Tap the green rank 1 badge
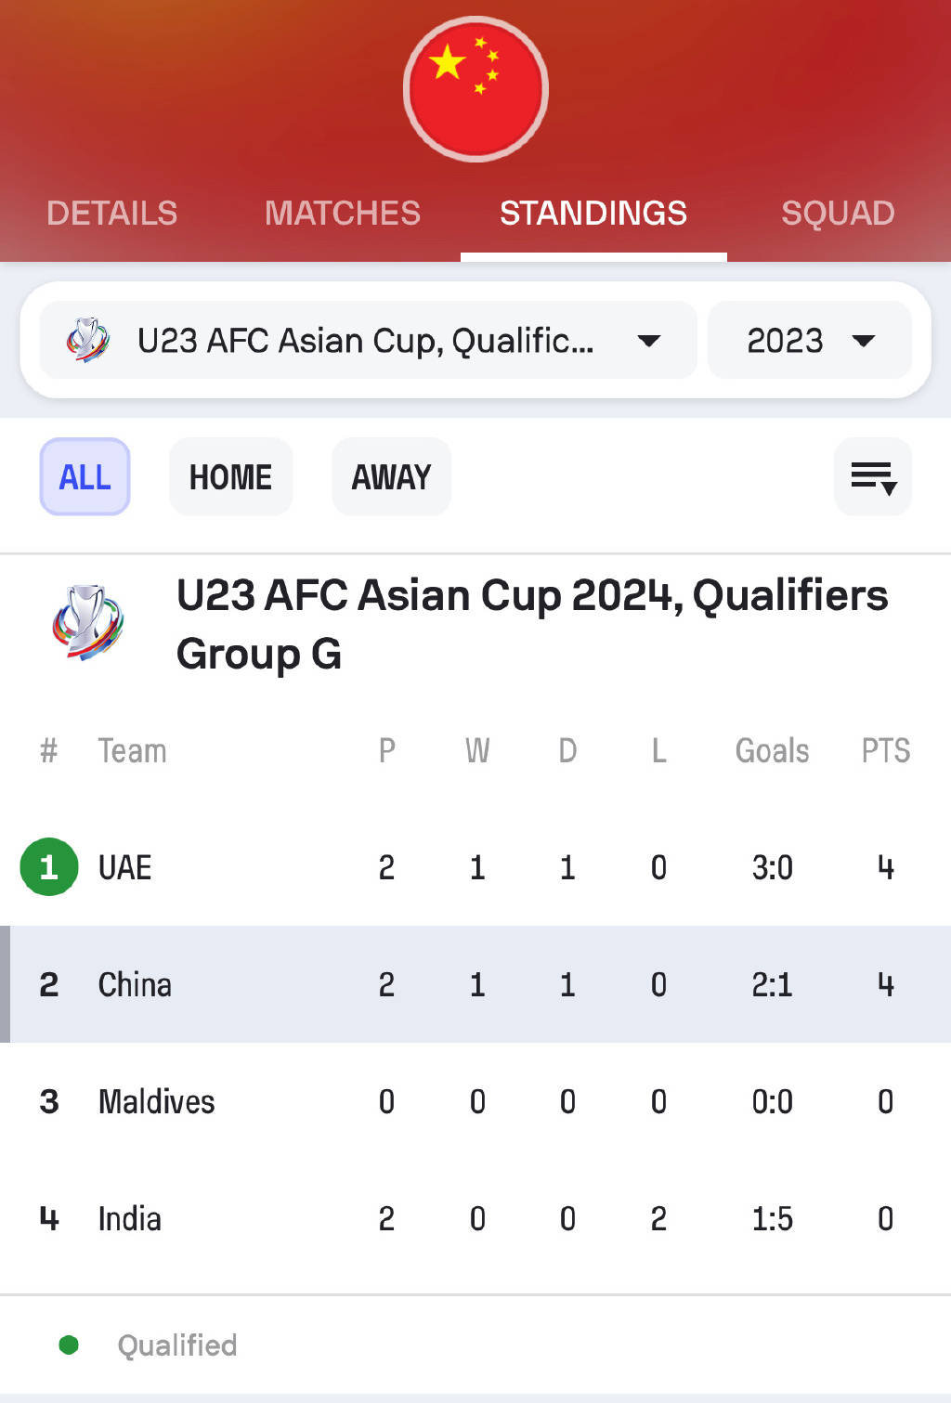Viewport: 951px width, 1403px height. pyautogui.click(x=49, y=867)
